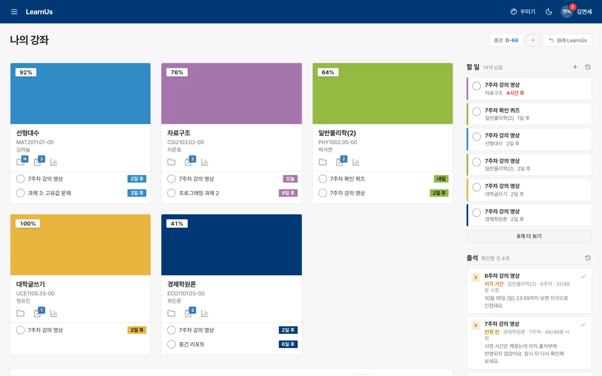Open the grade chart icon for 경제학원론

205,313
